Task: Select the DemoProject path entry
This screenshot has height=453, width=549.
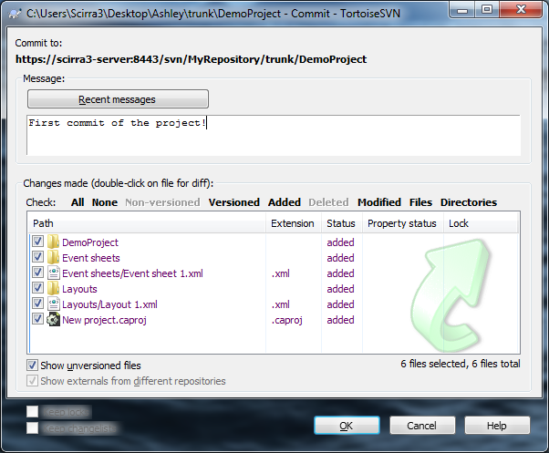Action: click(x=90, y=242)
